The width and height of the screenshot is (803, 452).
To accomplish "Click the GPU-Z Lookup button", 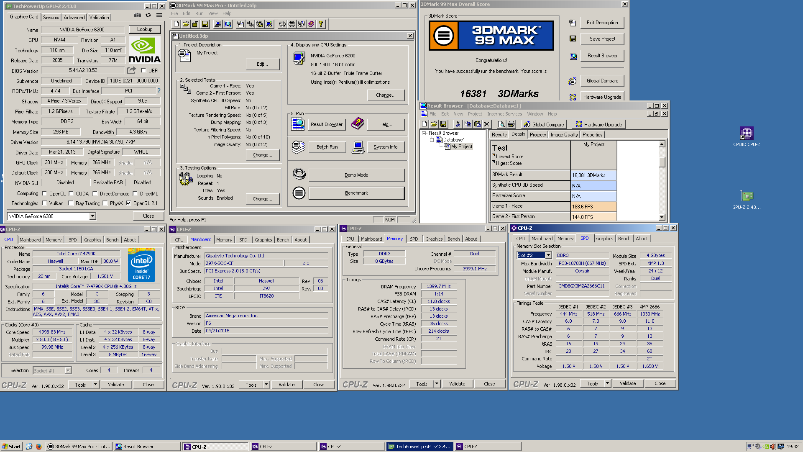I will (x=145, y=29).
